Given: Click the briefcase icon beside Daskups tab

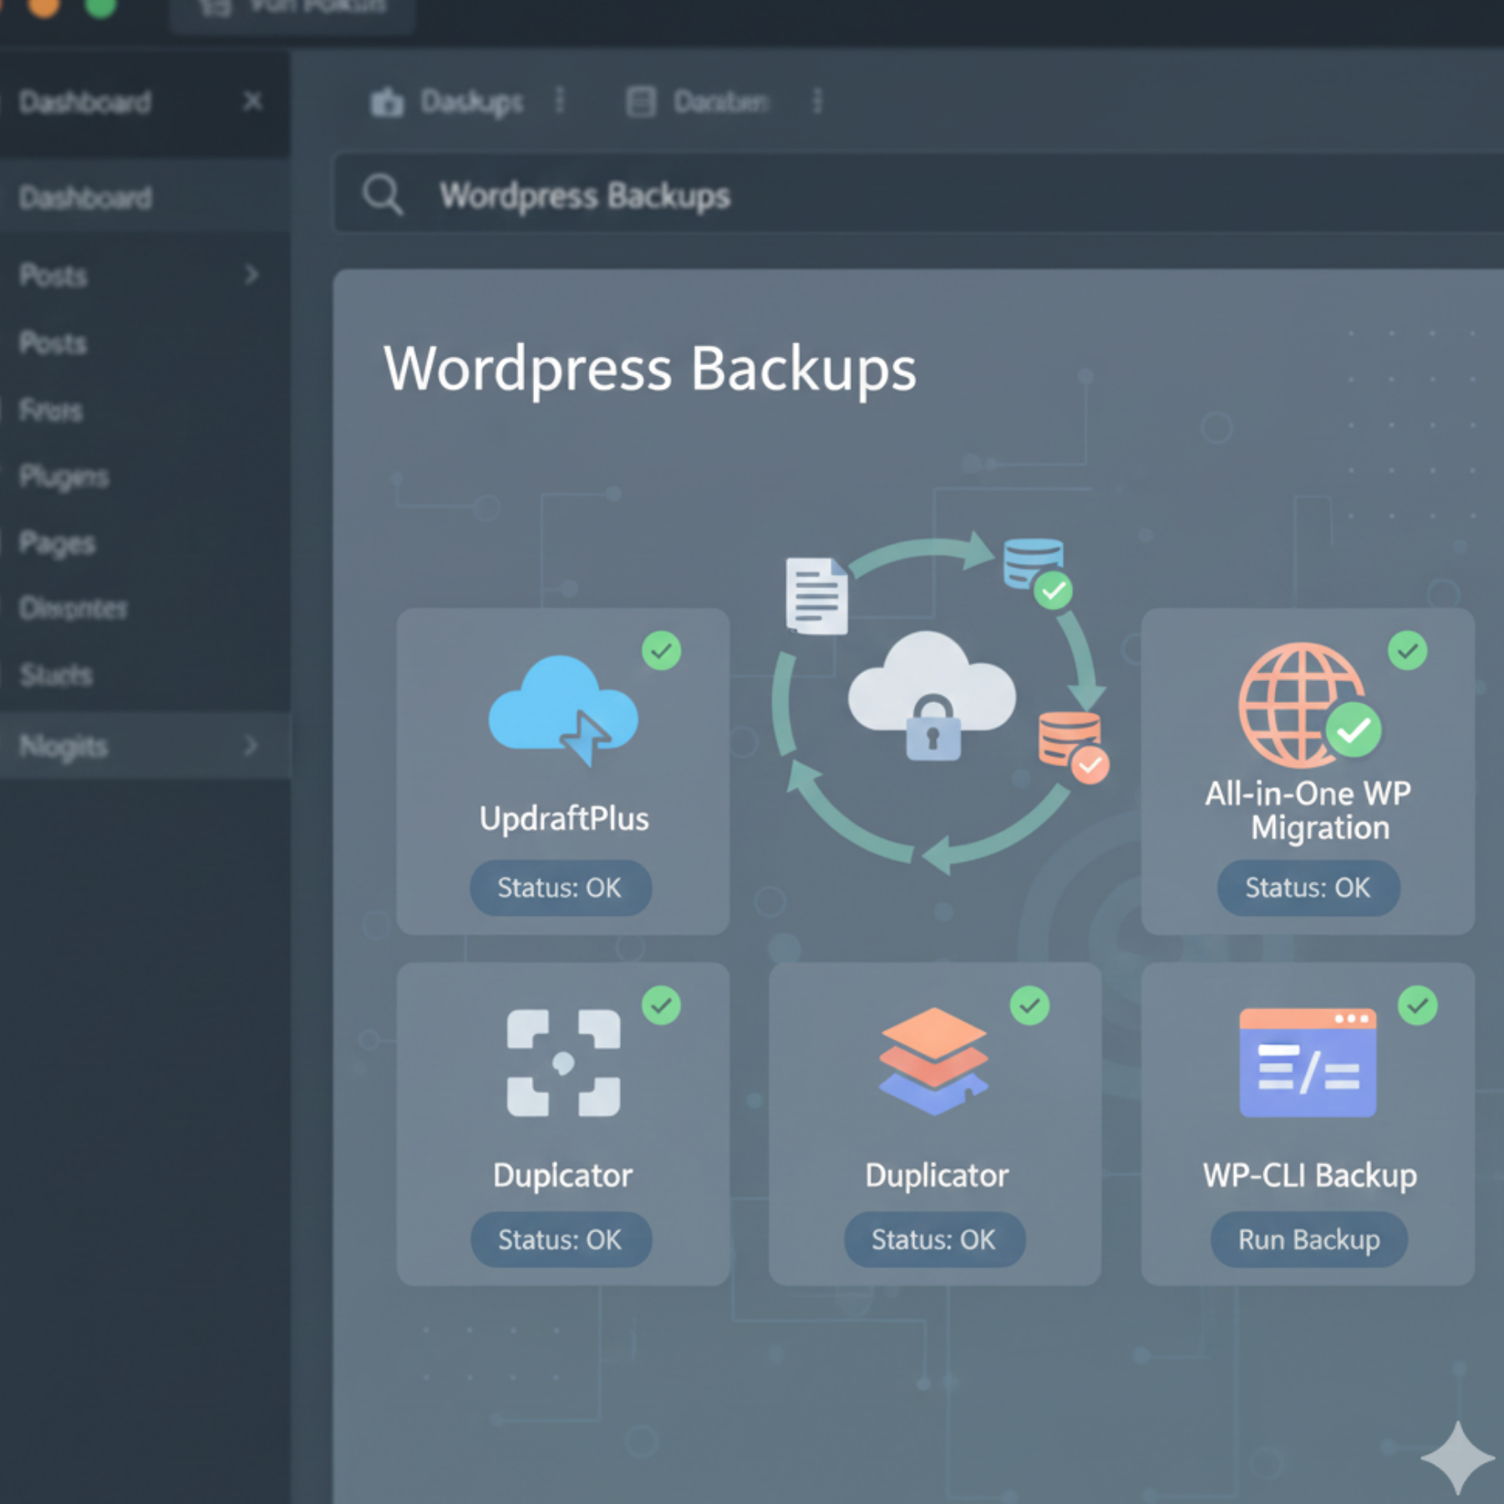Looking at the screenshot, I should [387, 102].
